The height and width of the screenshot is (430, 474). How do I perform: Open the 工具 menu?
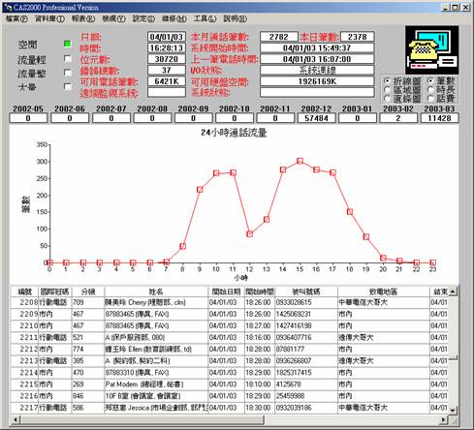(x=205, y=18)
